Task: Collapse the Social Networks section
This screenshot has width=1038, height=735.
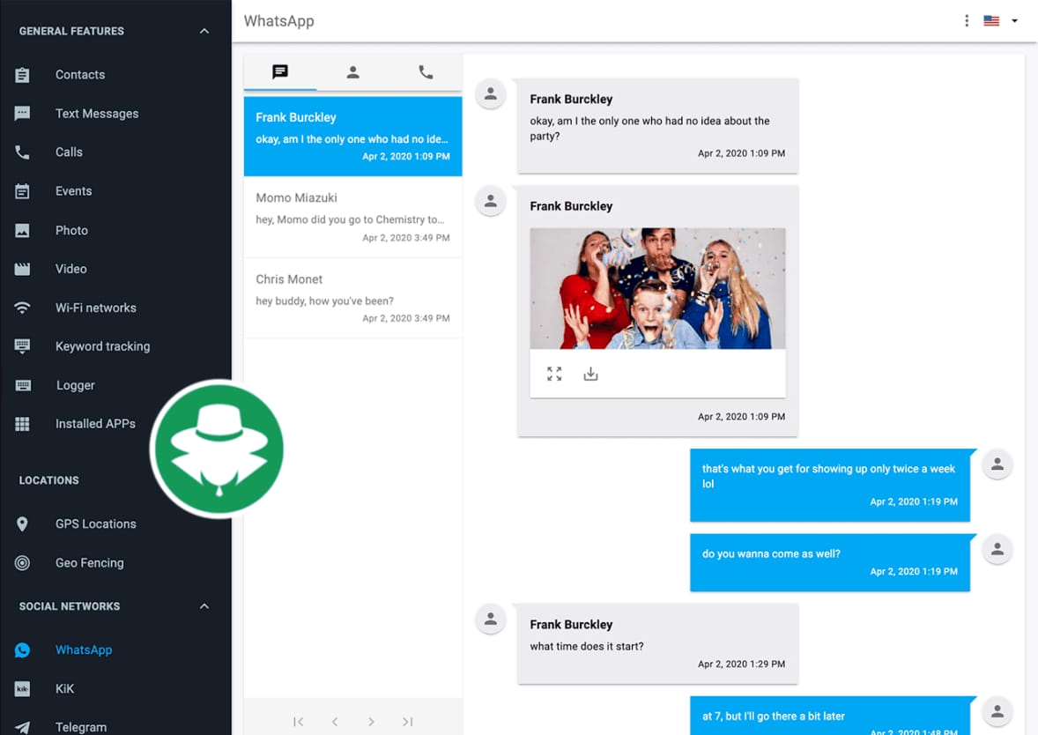Action: point(204,605)
